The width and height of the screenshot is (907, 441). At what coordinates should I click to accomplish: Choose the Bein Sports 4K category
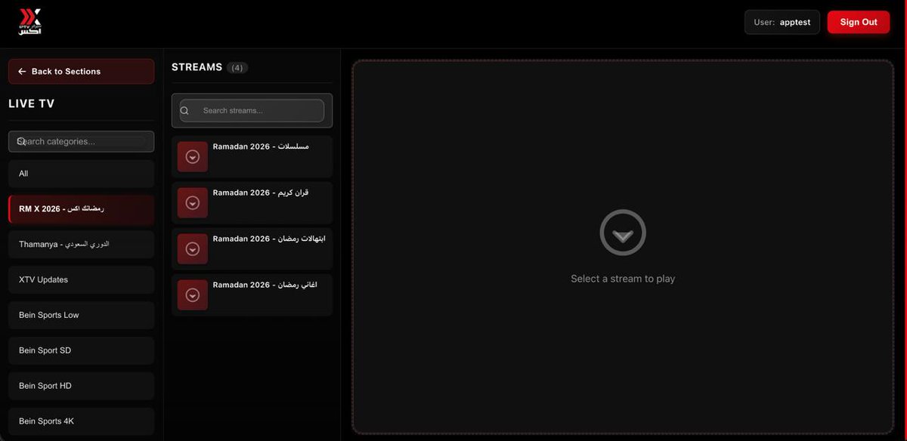(x=82, y=421)
